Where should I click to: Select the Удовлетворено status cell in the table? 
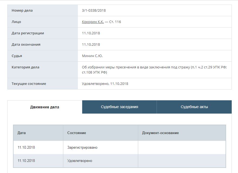click(x=80, y=161)
